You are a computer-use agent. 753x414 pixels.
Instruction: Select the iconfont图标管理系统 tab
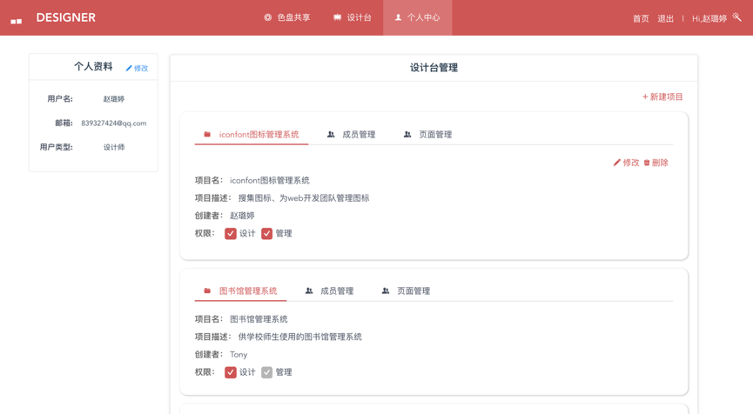tap(252, 134)
